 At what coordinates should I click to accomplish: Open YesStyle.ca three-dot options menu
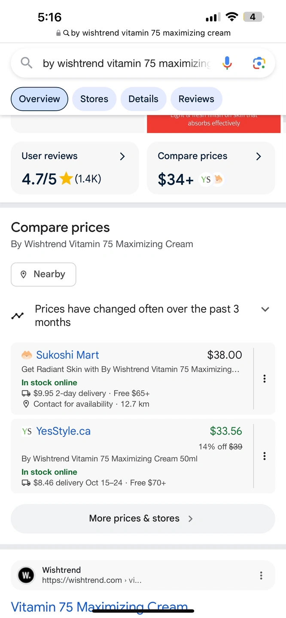(265, 456)
